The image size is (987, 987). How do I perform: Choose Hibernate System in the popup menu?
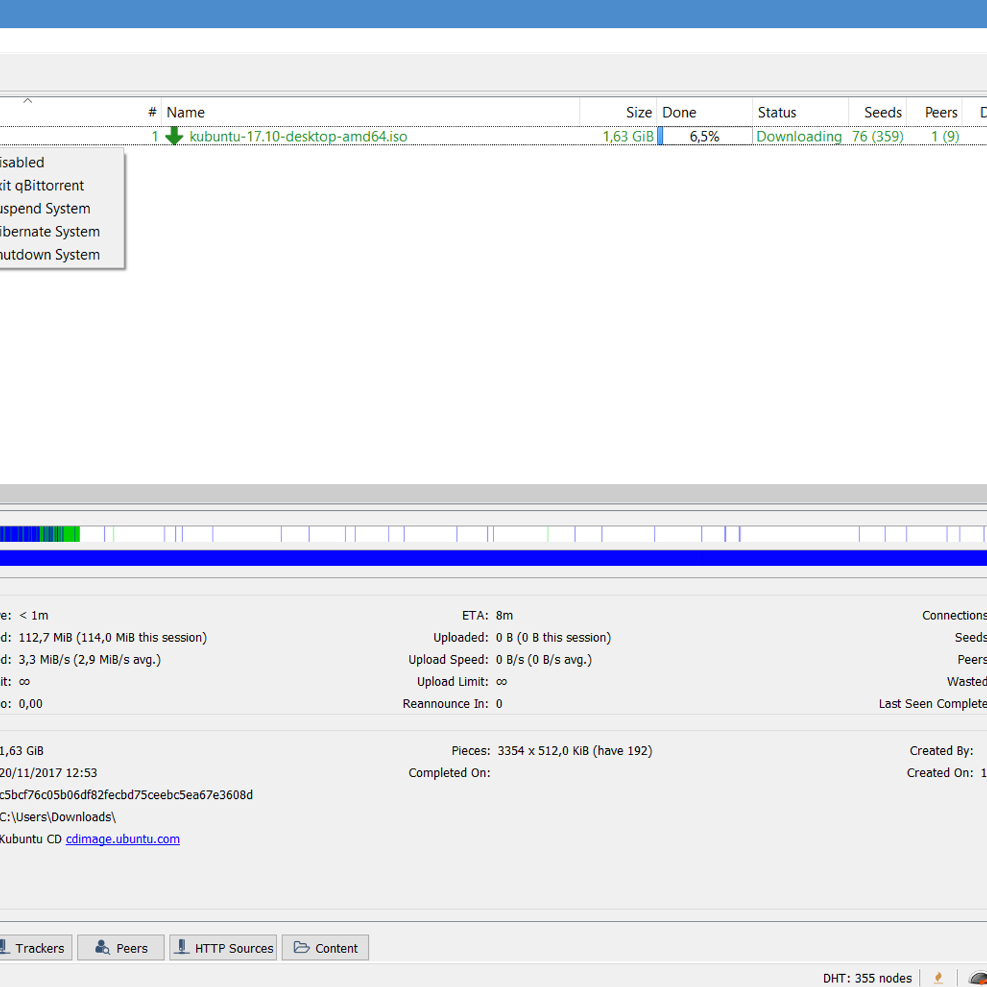(62, 231)
